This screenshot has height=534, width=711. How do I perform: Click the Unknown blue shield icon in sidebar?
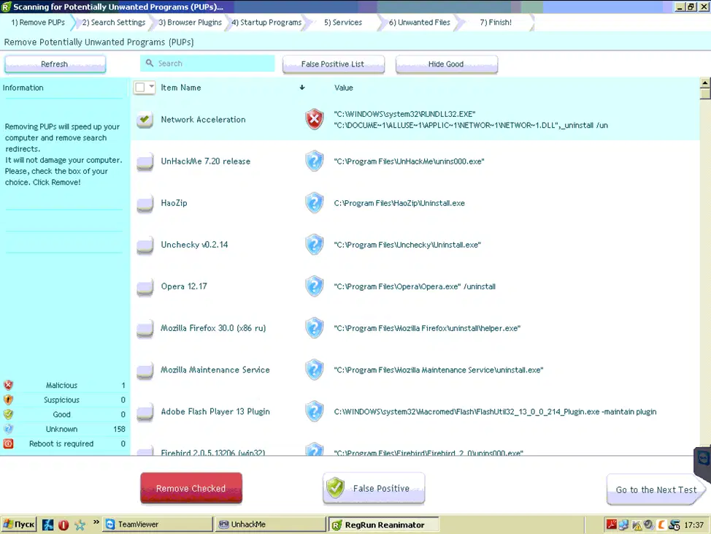click(8, 429)
